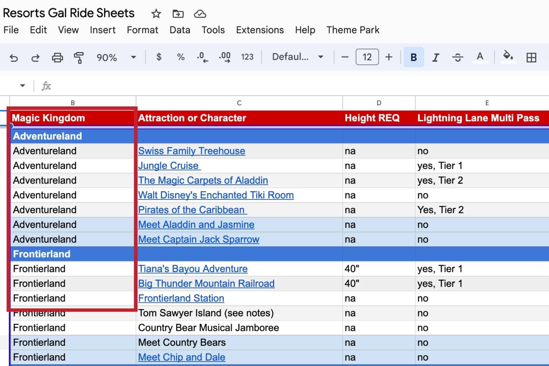Viewport: 549px width, 366px height.
Task: Open the Edit menu
Action: 38,30
